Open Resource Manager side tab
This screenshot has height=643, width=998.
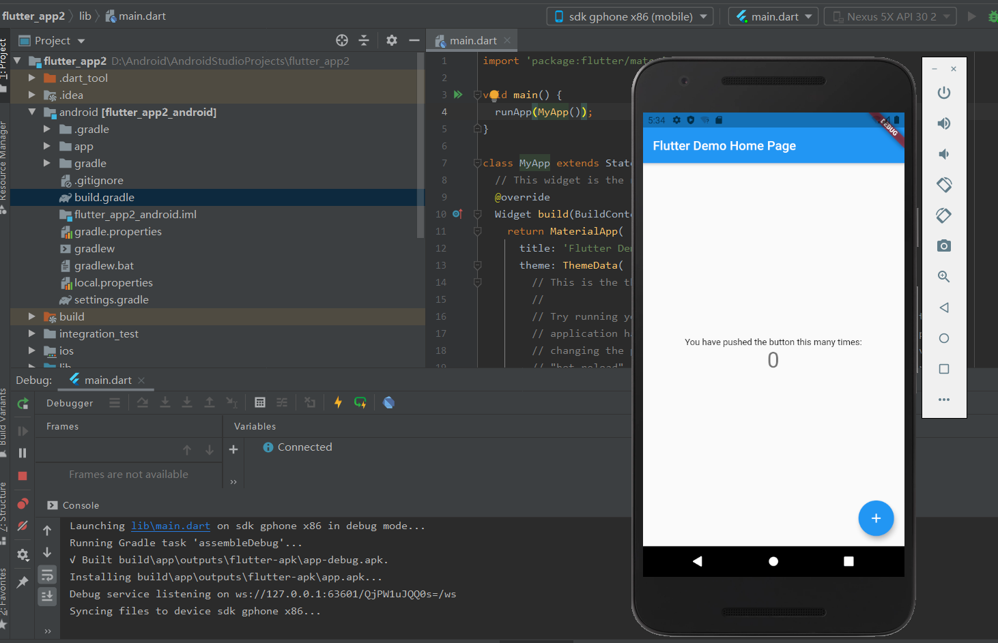pos(4,166)
